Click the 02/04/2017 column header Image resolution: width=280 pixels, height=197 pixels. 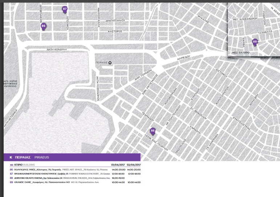tap(133, 165)
